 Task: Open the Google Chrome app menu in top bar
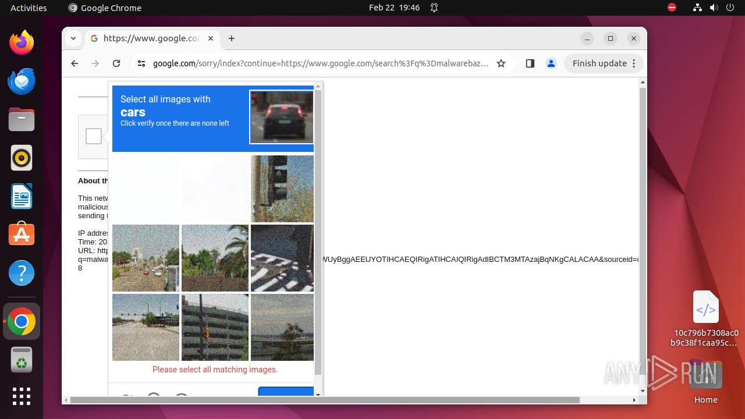tap(105, 8)
